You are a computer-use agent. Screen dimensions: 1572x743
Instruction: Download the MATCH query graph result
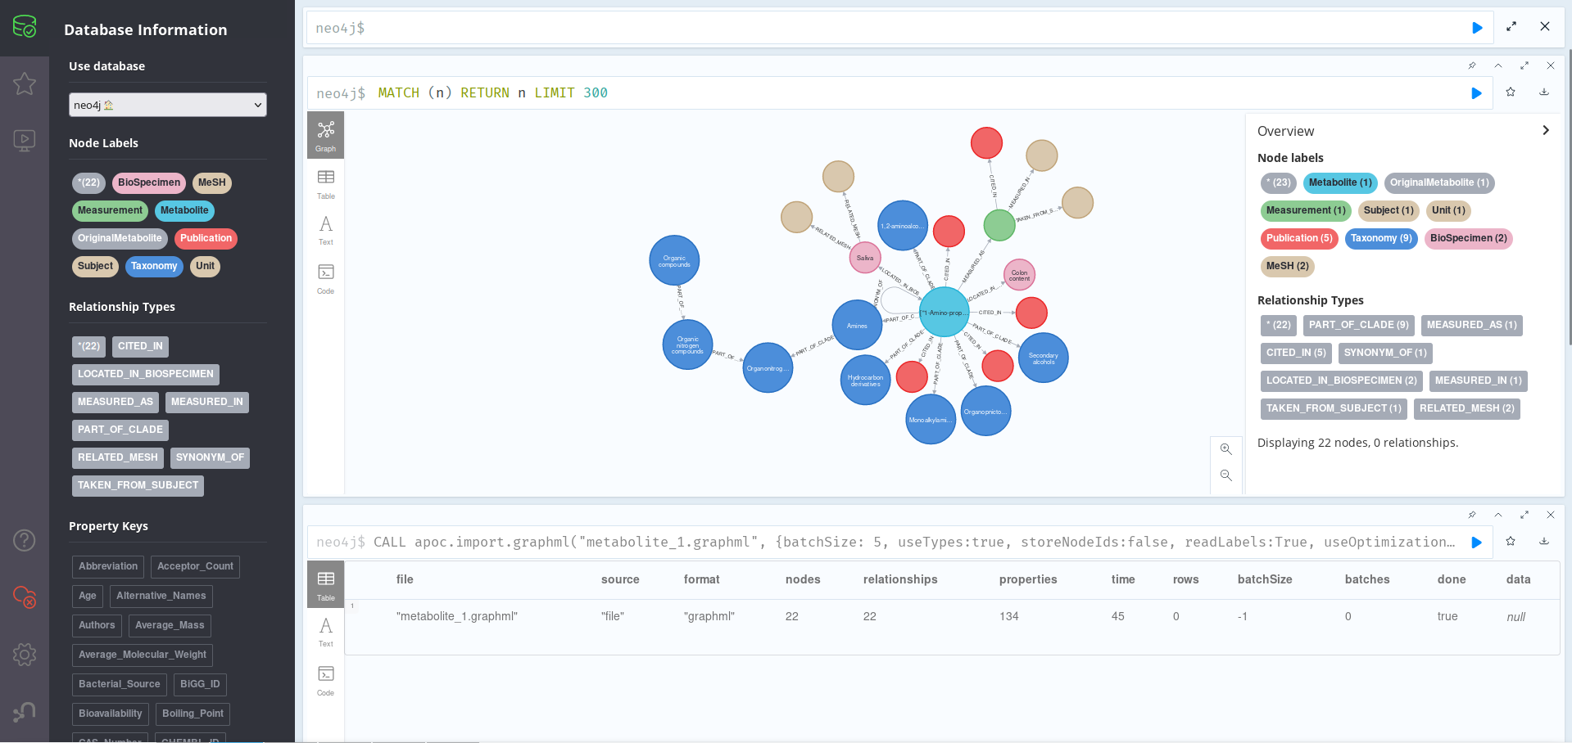1544,92
